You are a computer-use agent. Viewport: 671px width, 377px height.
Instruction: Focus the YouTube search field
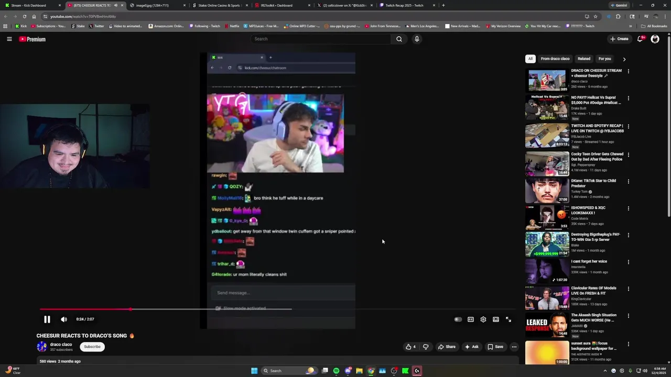tap(321, 39)
